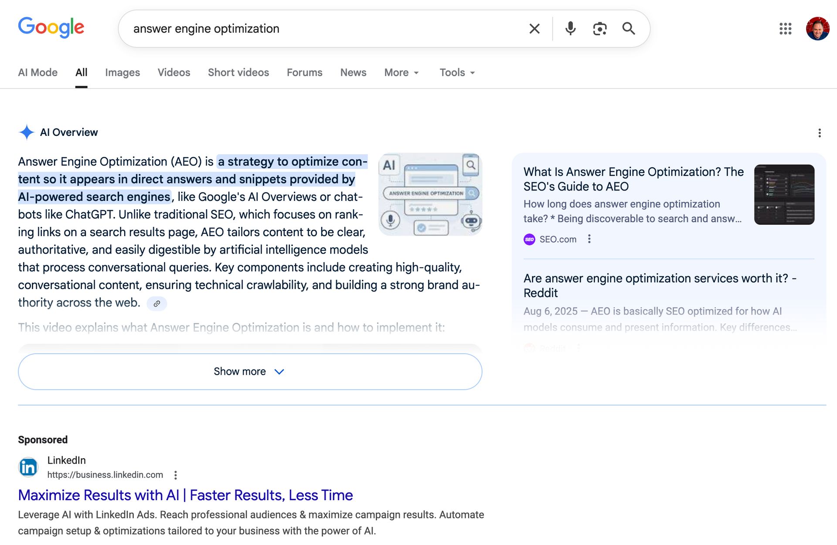Select the Forums tab
This screenshot has width=837, height=545.
click(304, 73)
